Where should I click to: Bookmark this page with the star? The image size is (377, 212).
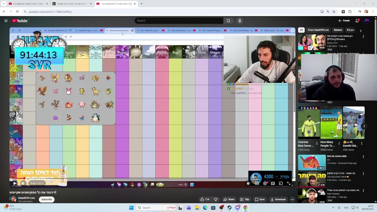point(334,12)
